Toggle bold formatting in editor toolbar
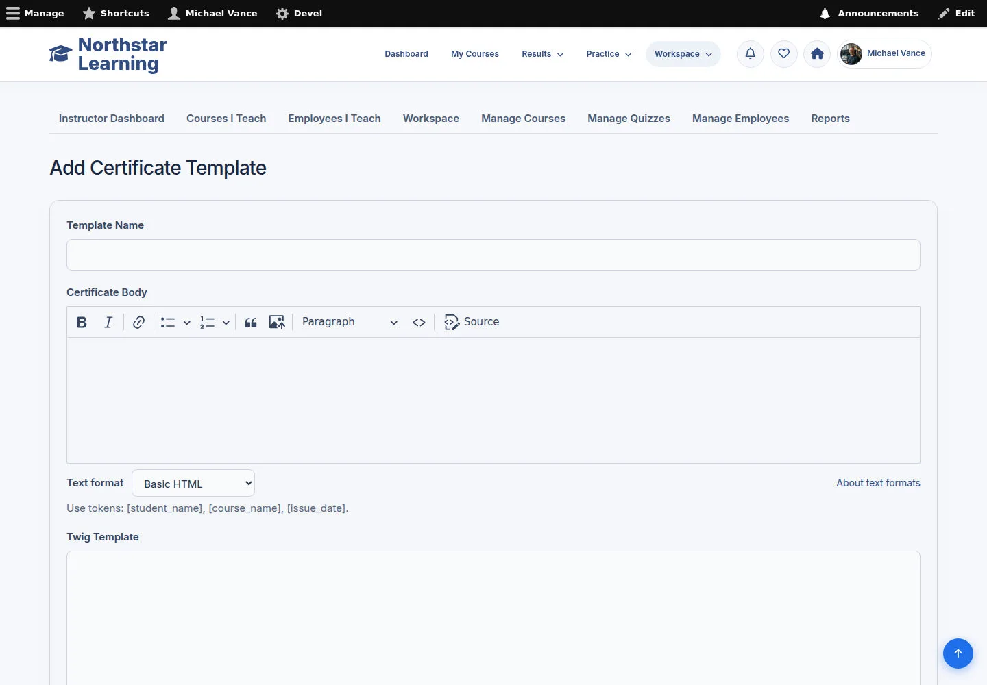The image size is (987, 685). click(x=82, y=322)
